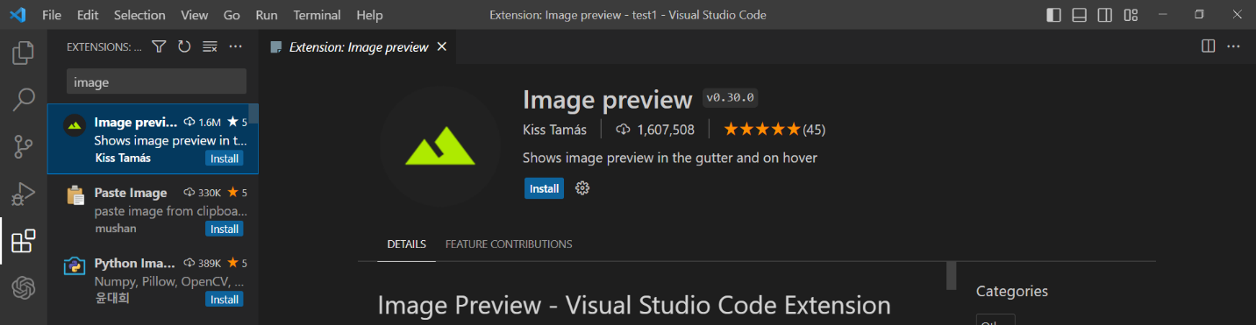Open the Run and Debug view

(x=24, y=194)
